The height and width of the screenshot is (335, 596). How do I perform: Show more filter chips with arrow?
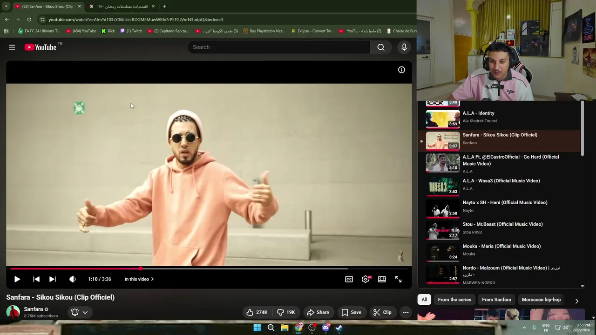click(x=576, y=301)
